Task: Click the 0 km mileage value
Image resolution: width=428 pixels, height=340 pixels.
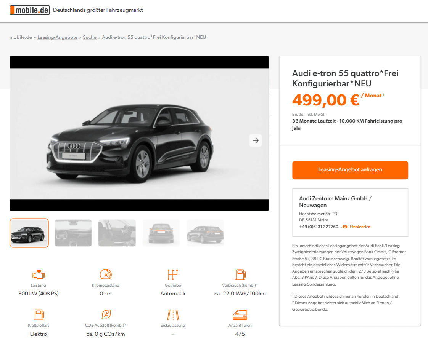Action: pos(106,294)
